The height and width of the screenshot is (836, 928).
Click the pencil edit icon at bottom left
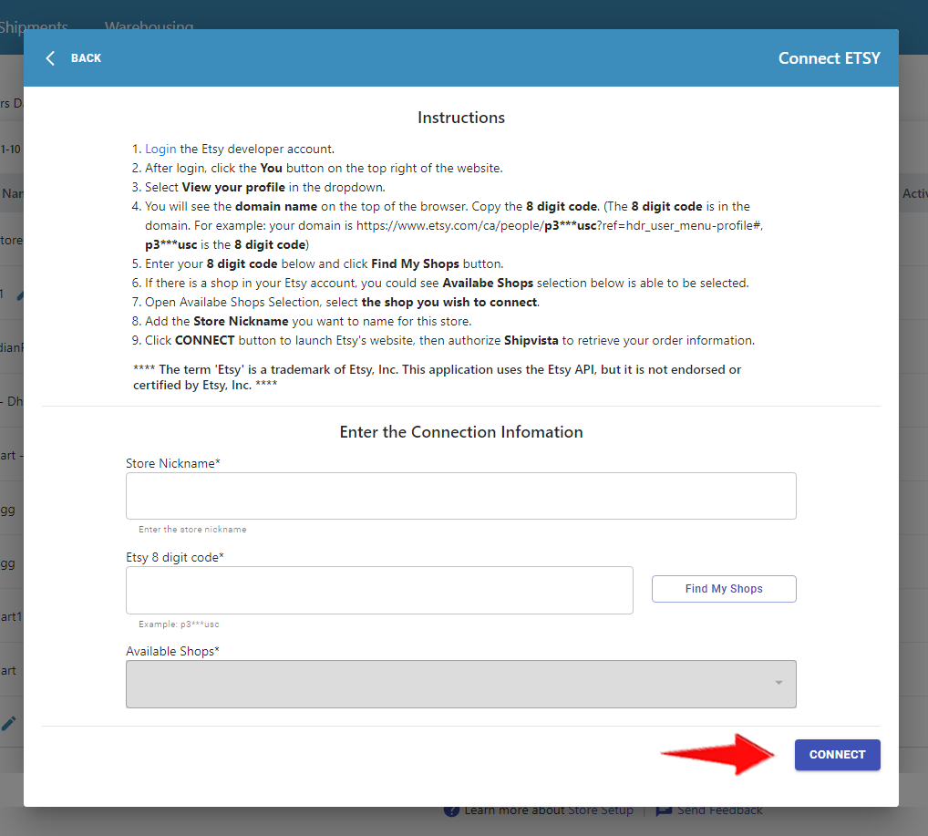pos(9,724)
